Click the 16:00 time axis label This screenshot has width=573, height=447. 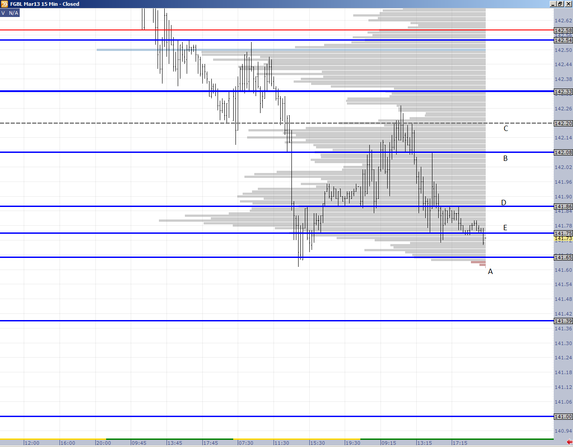coord(68,443)
